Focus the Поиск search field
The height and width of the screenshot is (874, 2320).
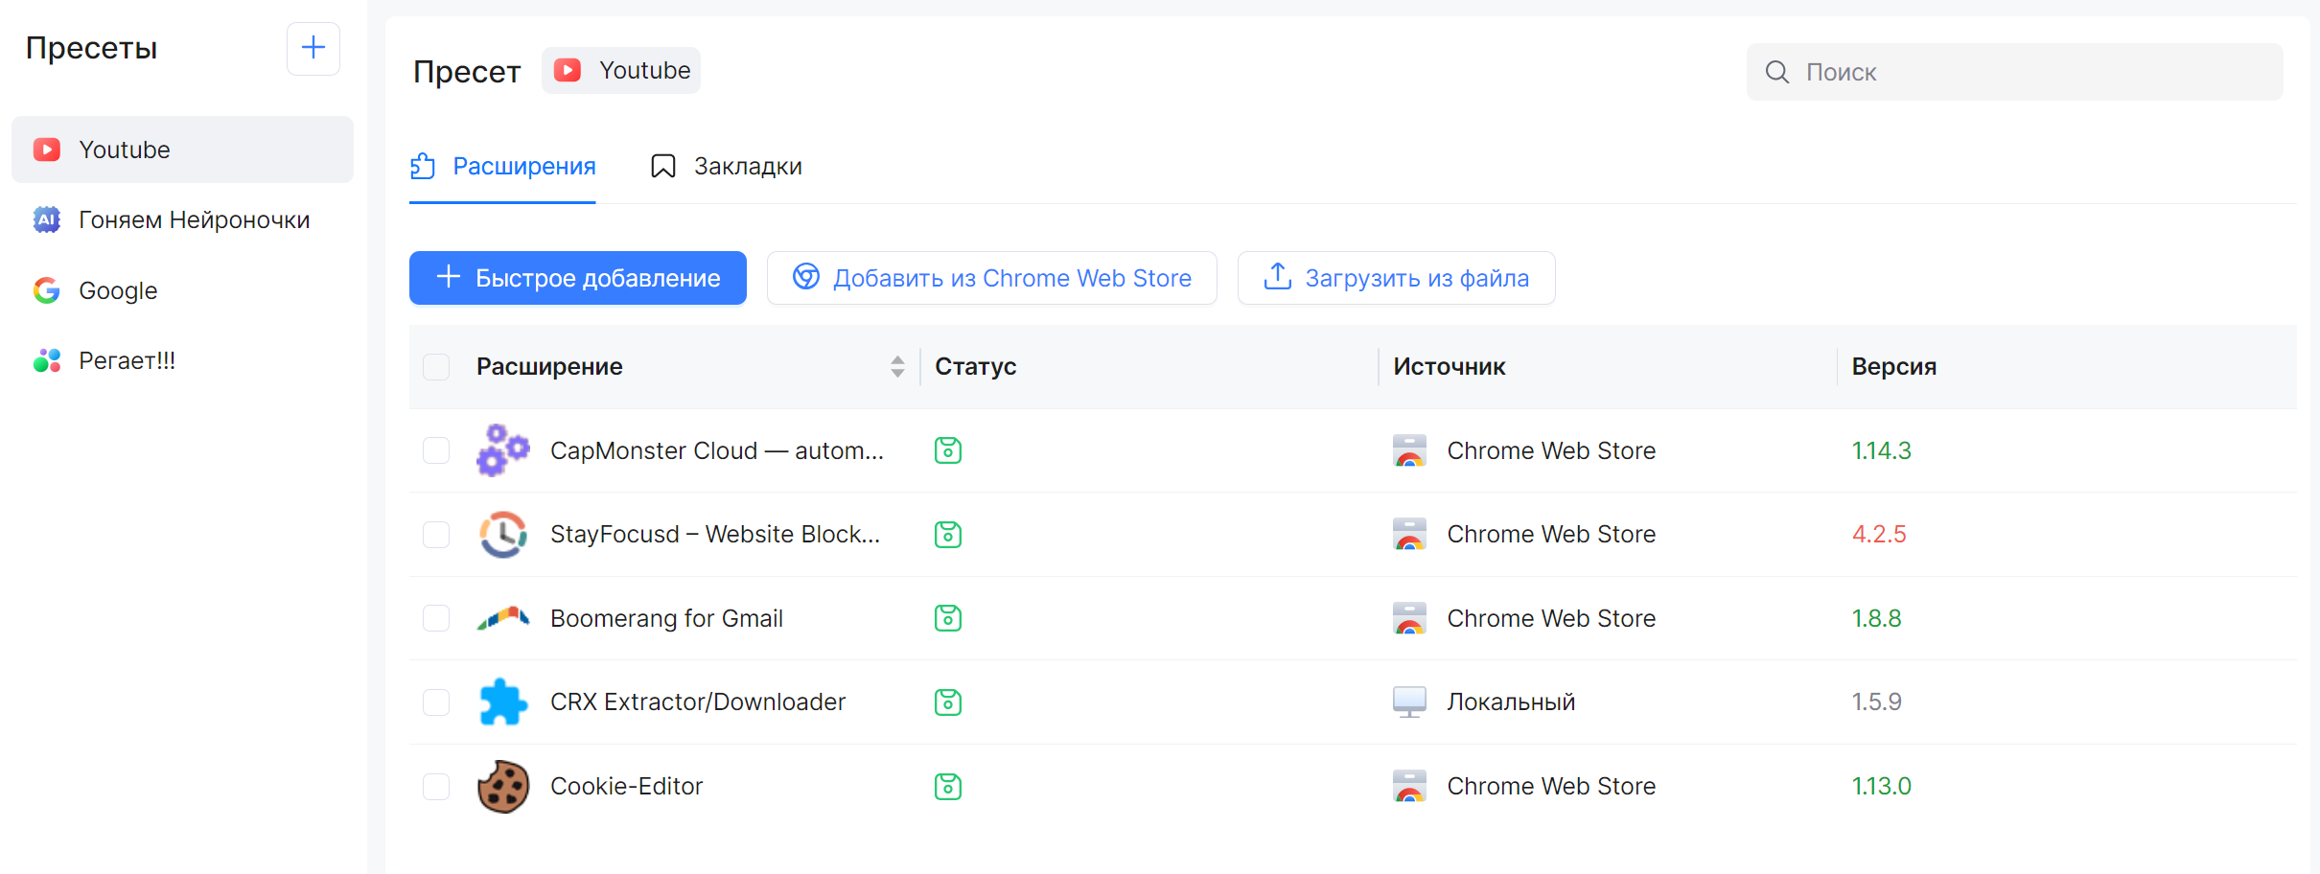[2032, 72]
